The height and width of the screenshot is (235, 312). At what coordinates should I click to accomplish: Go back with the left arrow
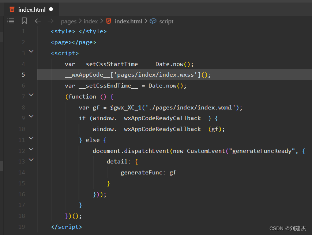coord(38,21)
